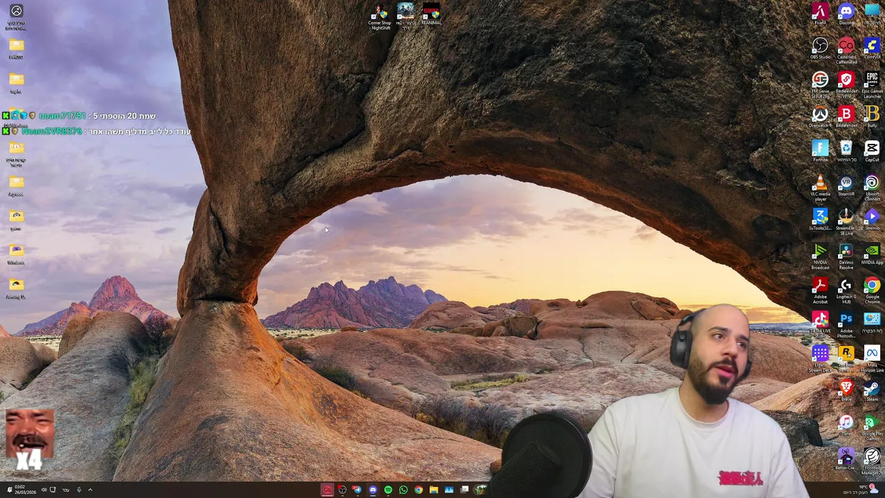Open VLC media player shortcut
885x498 pixels.
point(820,187)
